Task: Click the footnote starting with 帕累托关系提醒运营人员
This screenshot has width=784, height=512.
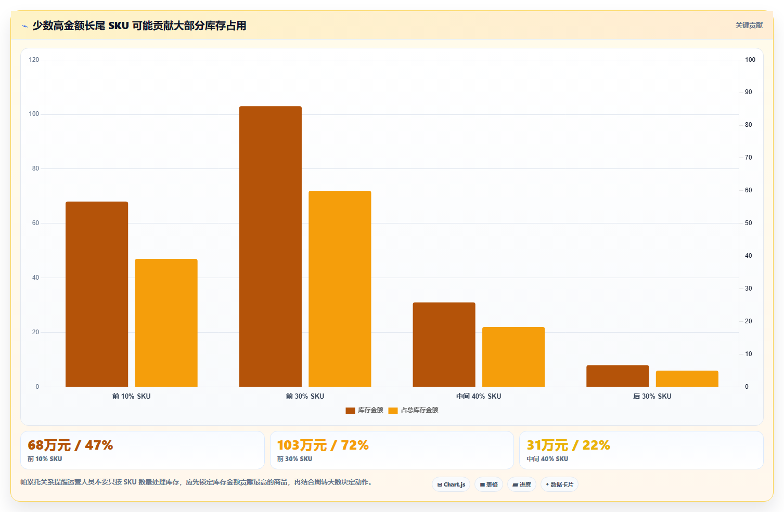Action: [x=197, y=482]
